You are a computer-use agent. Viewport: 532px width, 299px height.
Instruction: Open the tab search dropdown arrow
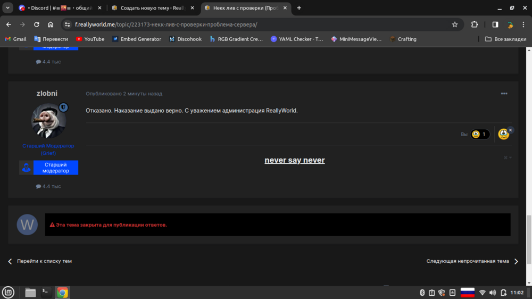coord(7,8)
